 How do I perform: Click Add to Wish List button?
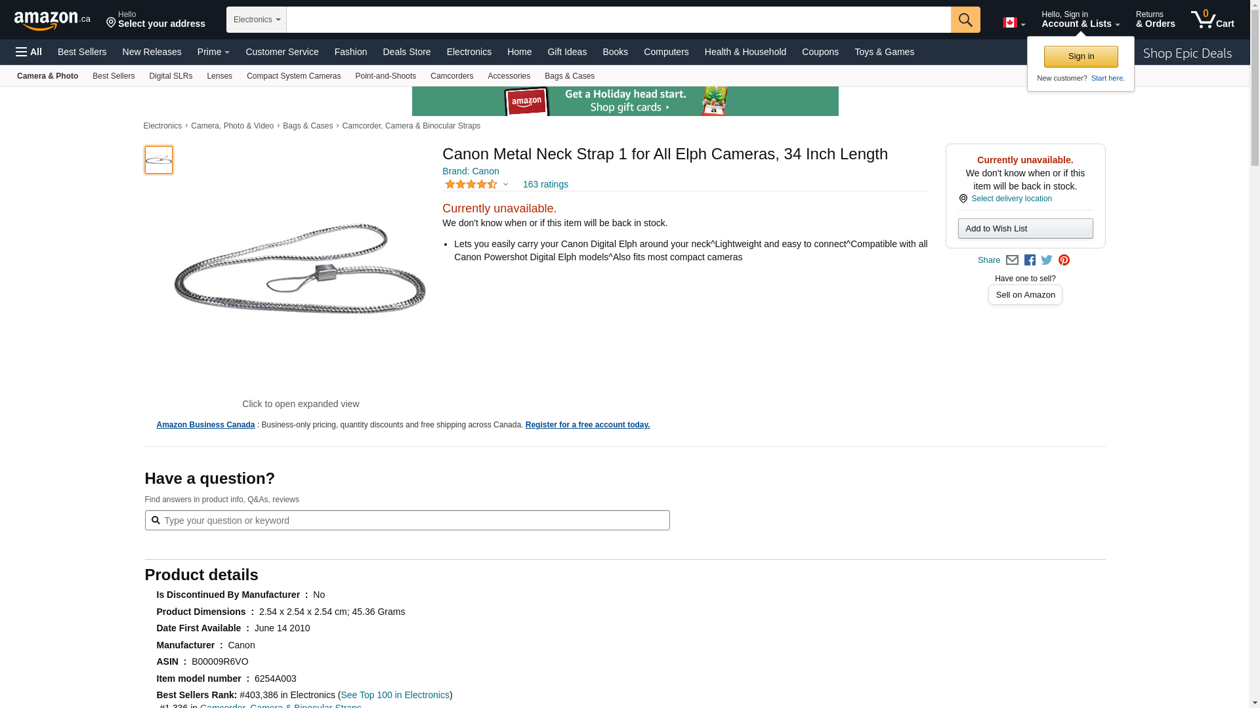[x=1025, y=228]
